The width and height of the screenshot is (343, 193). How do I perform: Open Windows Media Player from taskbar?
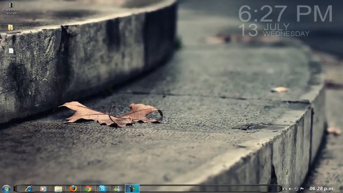[x=43, y=189]
